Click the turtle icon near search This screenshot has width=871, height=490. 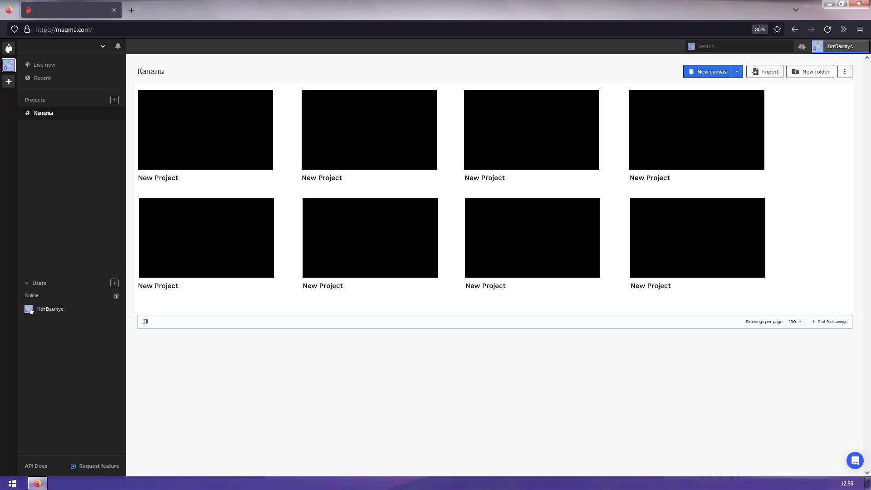pyautogui.click(x=802, y=46)
